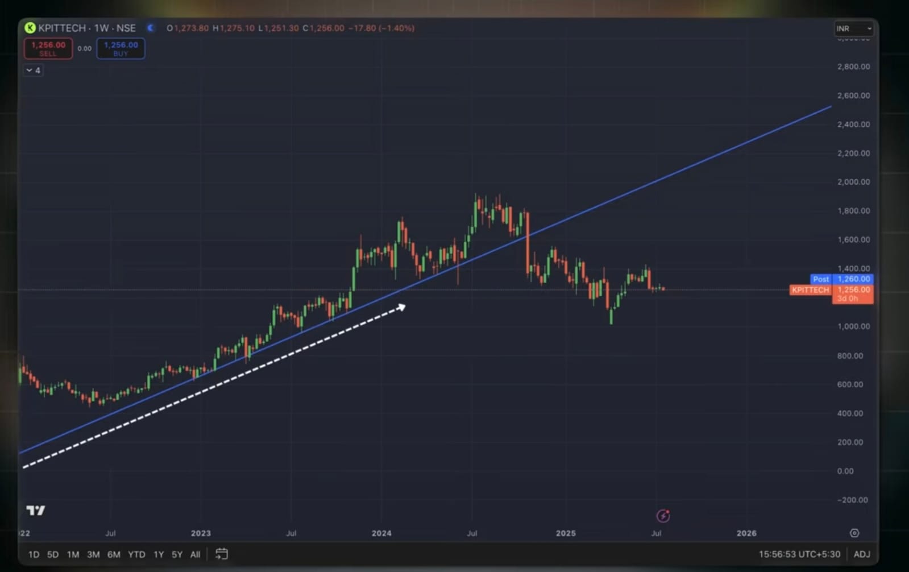Image resolution: width=909 pixels, height=572 pixels.
Task: Click the pink lightning event marker icon
Action: point(663,516)
